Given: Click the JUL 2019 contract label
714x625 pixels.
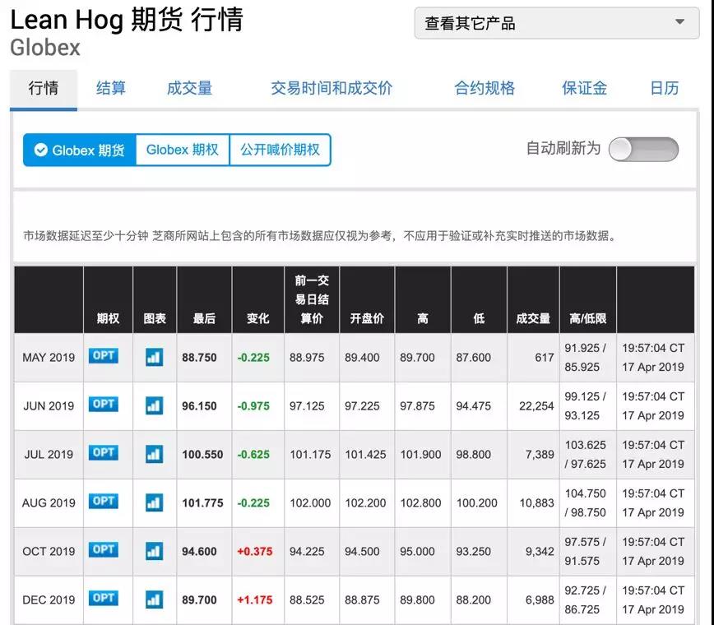Looking at the screenshot, I should (x=49, y=454).
